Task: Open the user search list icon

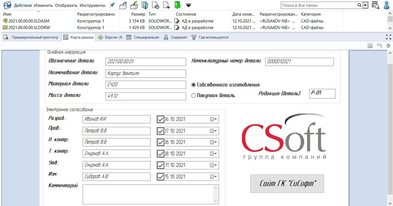Action: coord(375,5)
